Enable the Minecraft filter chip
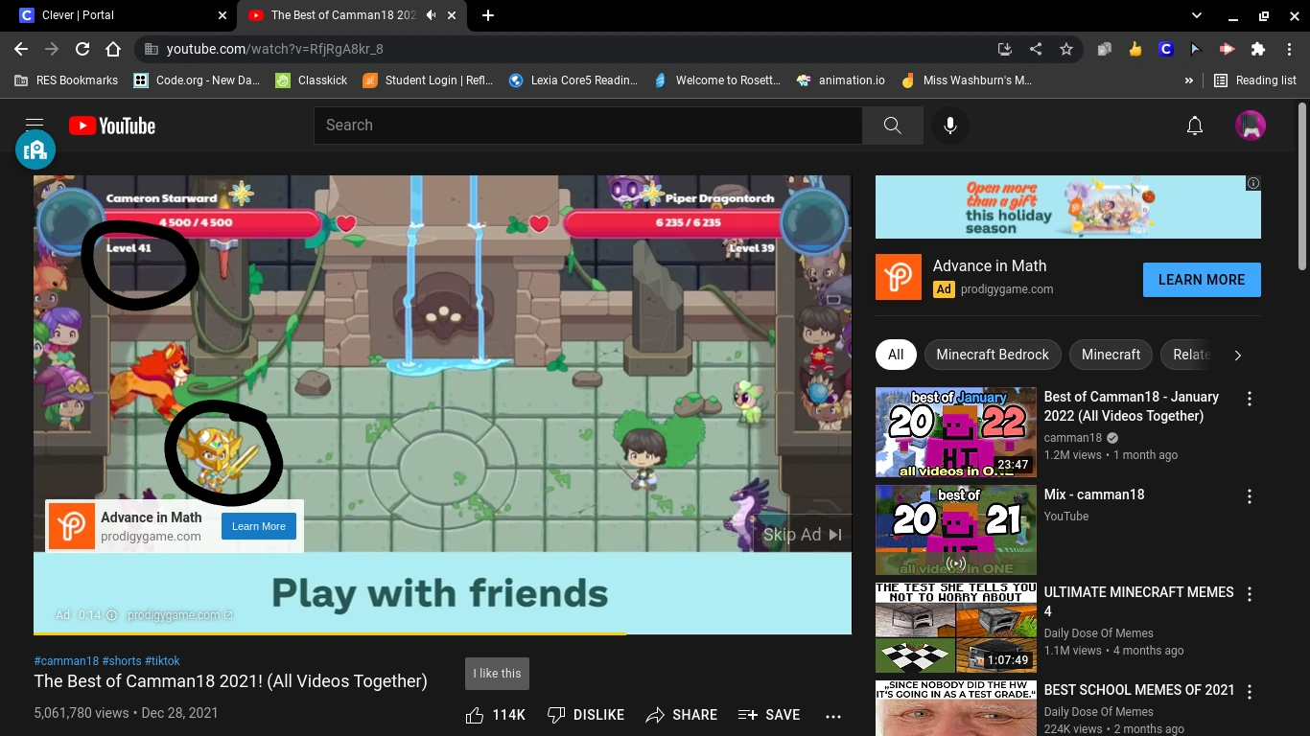Viewport: 1310px width, 736px height. (1110, 355)
